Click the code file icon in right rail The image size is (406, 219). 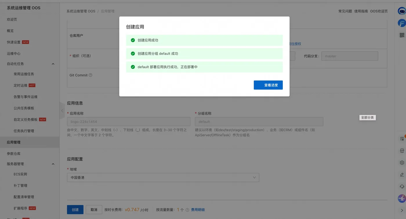pyautogui.click(x=402, y=151)
